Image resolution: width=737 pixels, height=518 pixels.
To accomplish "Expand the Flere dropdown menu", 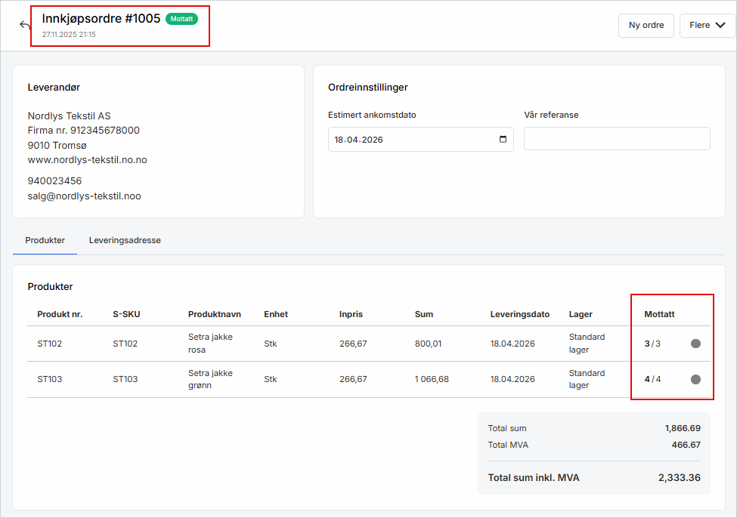I will click(707, 25).
